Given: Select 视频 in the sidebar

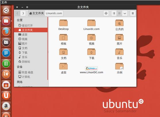Looking at the screenshot, I should pyautogui.click(x=31, y=39).
